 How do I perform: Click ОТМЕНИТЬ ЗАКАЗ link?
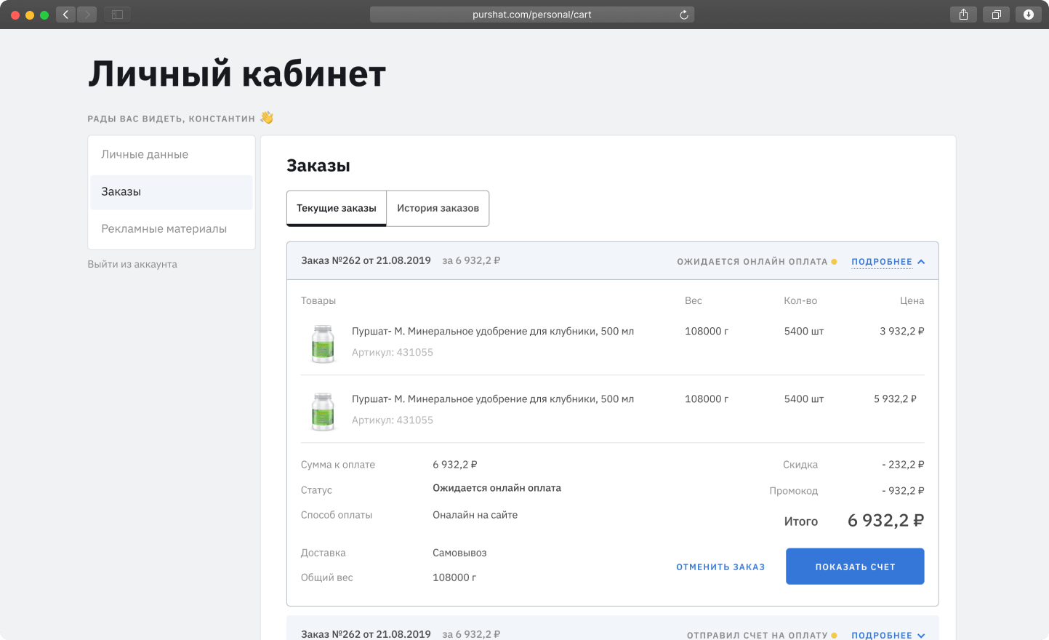720,567
